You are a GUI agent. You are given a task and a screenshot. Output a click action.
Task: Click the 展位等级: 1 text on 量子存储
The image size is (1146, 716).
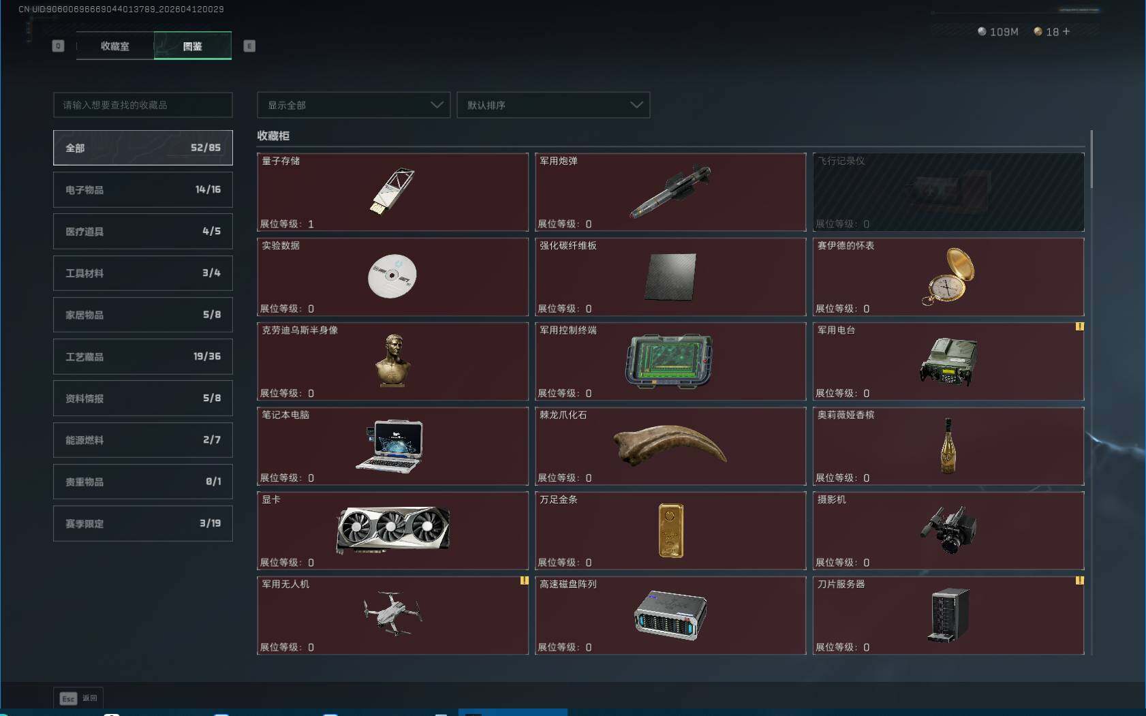[x=287, y=223]
